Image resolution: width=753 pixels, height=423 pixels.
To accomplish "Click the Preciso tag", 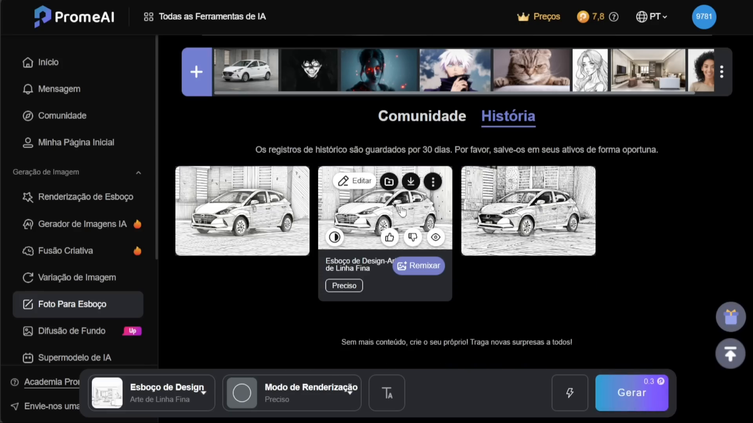I will 344,286.
